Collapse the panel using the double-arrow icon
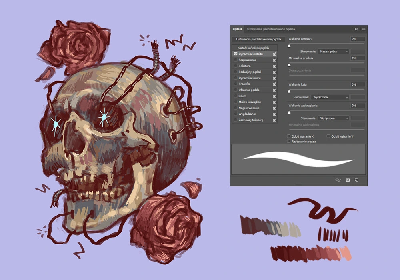This screenshot has width=400, height=280. 356,29
